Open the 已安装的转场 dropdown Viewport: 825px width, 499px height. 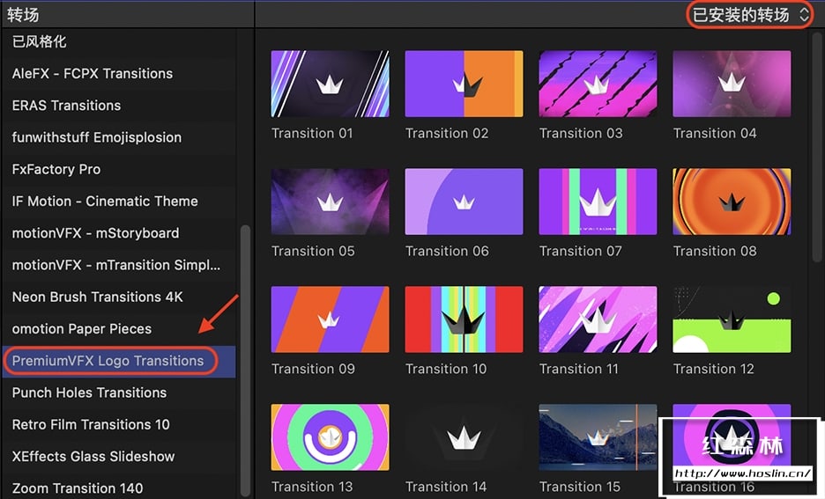(x=751, y=15)
